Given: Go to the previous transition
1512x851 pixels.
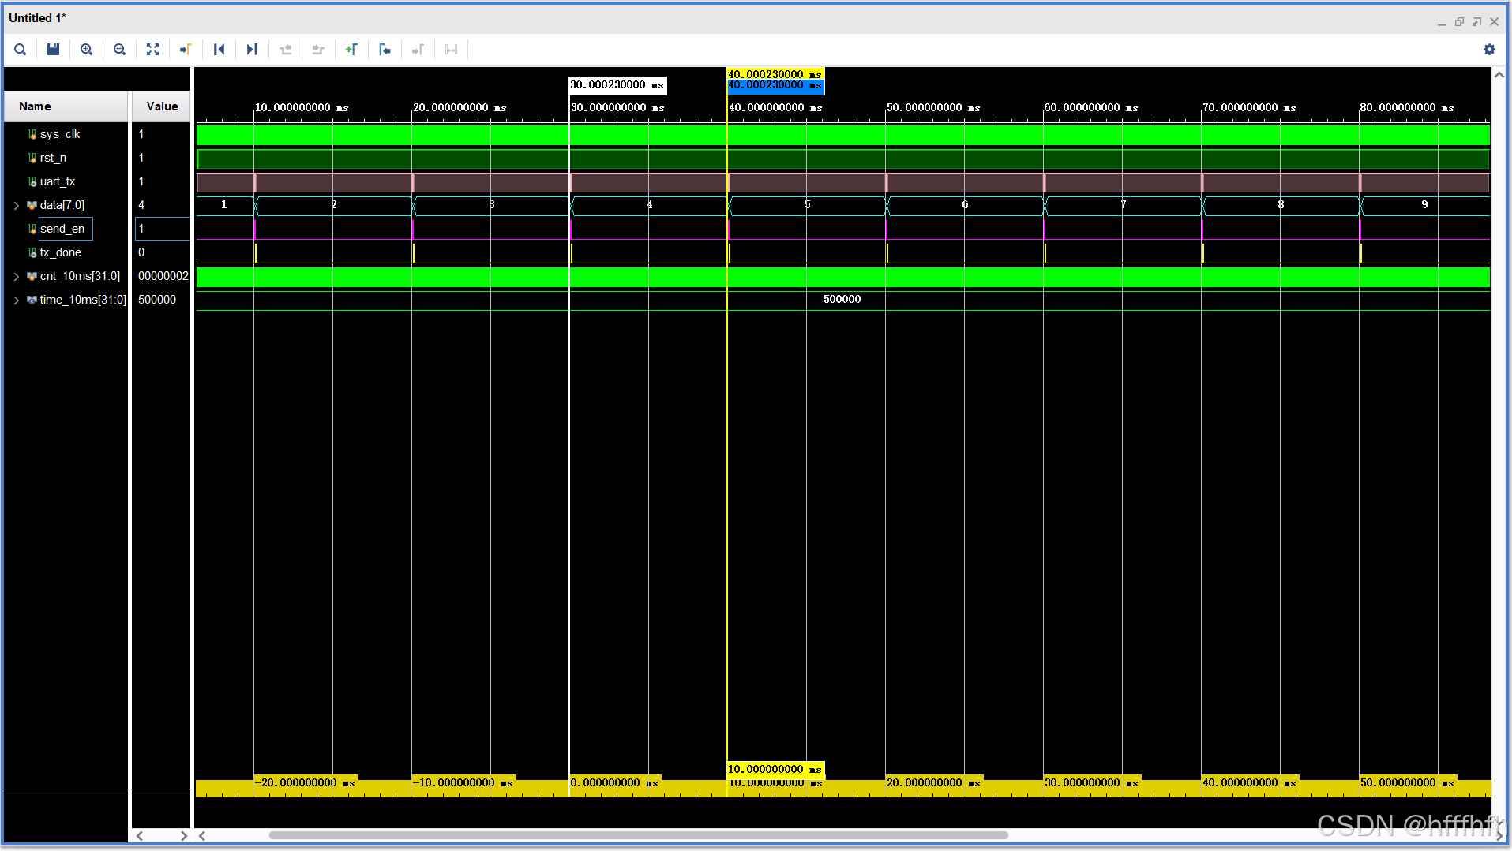Looking at the screenshot, I should tap(286, 50).
